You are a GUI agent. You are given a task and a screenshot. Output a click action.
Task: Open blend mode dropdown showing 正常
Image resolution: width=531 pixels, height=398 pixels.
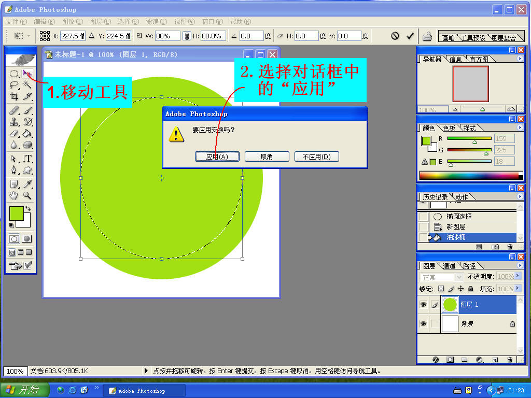coord(441,277)
